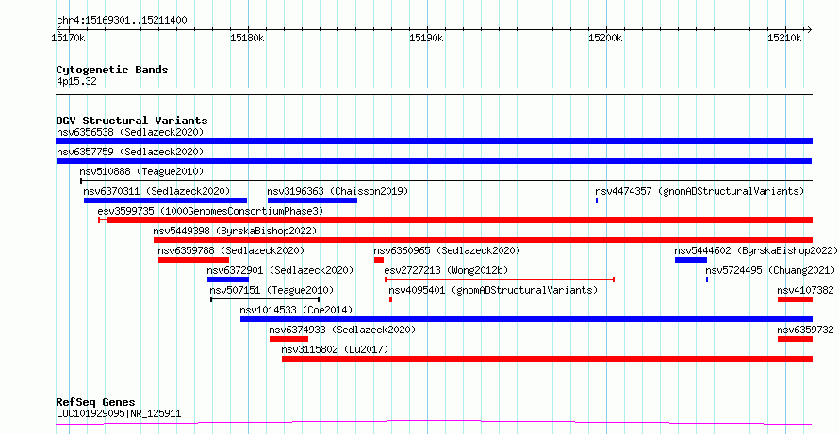
Task: Click the nsv5444602 blue bar
Action: (x=691, y=260)
